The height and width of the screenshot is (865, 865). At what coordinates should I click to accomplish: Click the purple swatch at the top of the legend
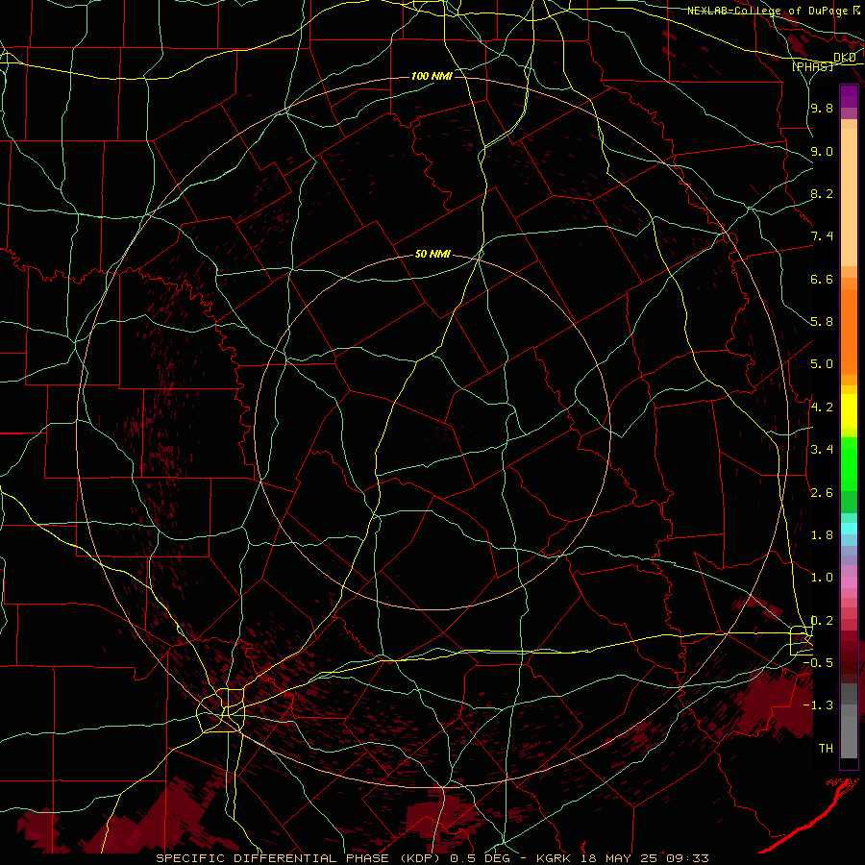pos(849,96)
